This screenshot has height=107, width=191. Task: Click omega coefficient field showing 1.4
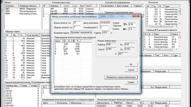coord(132,29)
